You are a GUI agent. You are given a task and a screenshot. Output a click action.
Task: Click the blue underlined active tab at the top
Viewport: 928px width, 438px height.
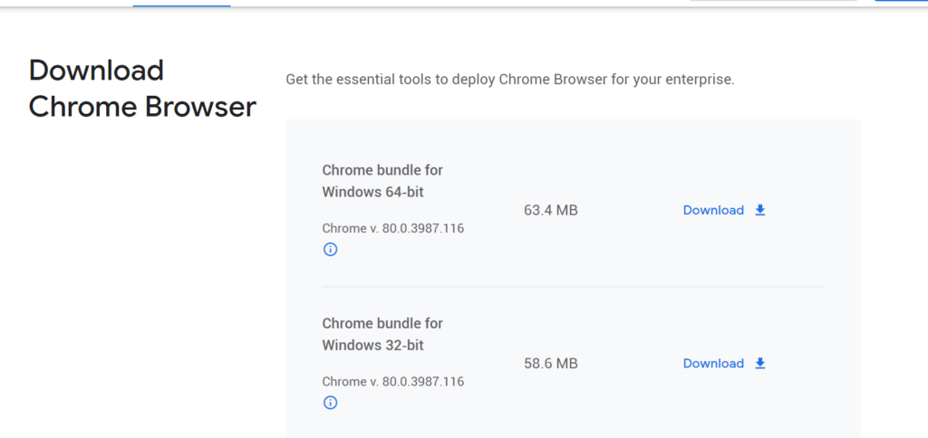click(181, 4)
